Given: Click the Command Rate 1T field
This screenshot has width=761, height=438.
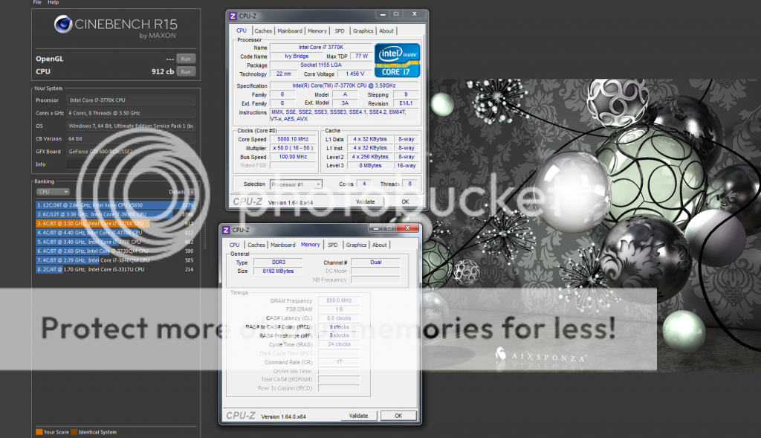Looking at the screenshot, I should pyautogui.click(x=338, y=361).
